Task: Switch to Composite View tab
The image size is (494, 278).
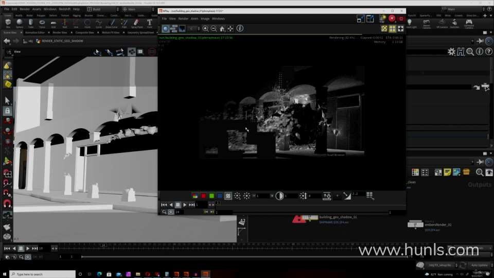Action: [84, 32]
